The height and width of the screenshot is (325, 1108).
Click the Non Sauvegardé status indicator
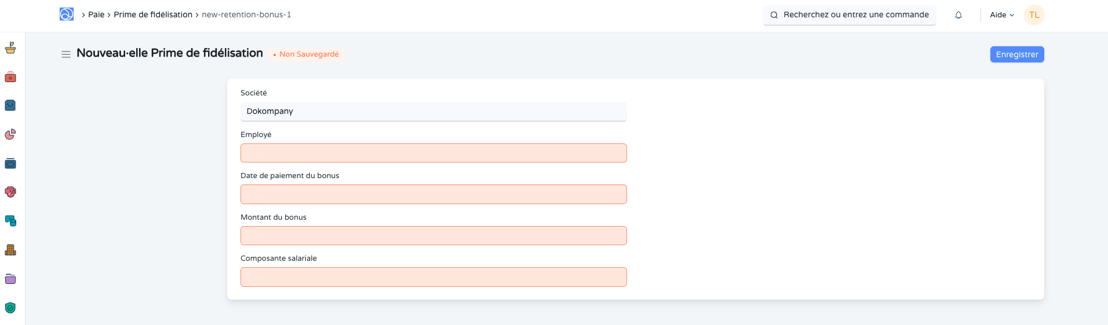coord(308,54)
